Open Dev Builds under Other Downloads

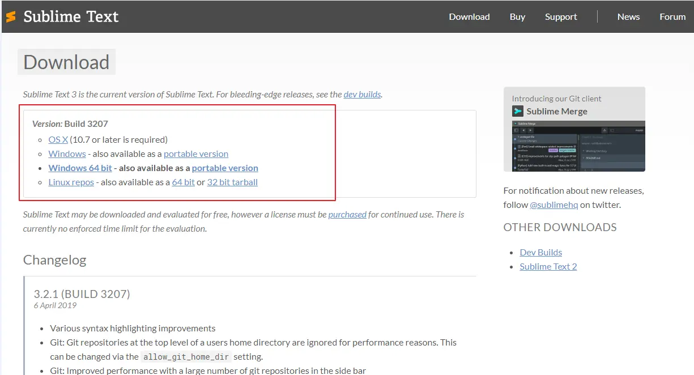coord(541,252)
